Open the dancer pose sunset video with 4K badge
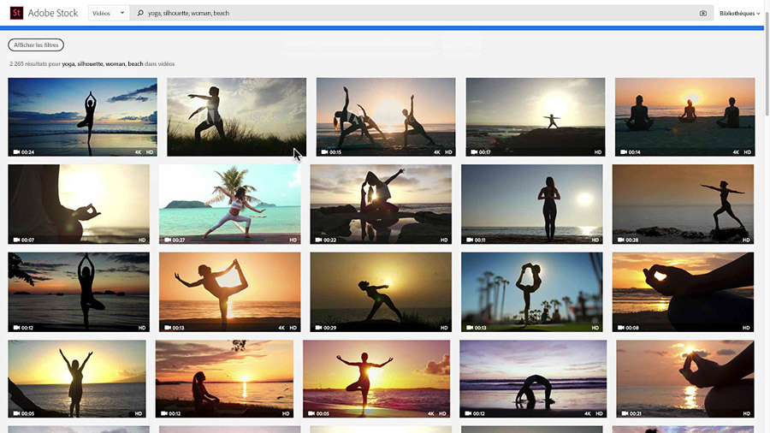The height and width of the screenshot is (433, 770). click(x=230, y=292)
